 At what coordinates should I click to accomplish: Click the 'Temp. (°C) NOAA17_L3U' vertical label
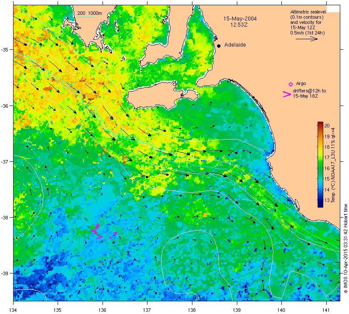click(333, 165)
